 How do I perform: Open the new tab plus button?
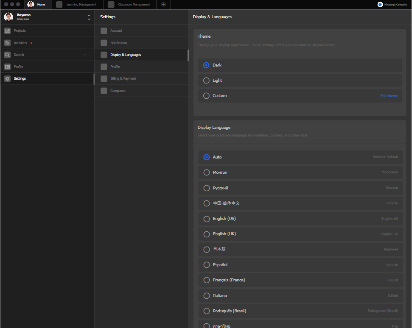(163, 5)
